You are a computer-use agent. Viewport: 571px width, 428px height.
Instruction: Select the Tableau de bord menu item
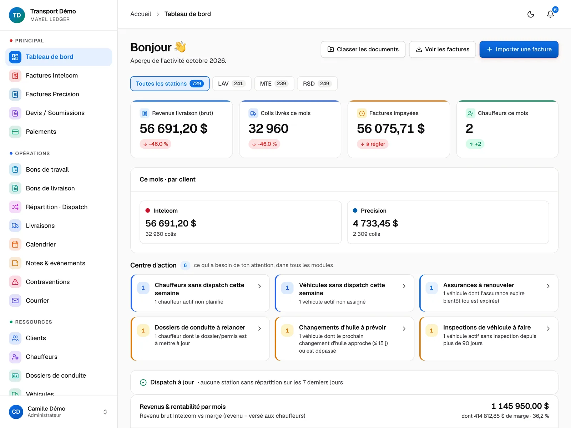59,57
